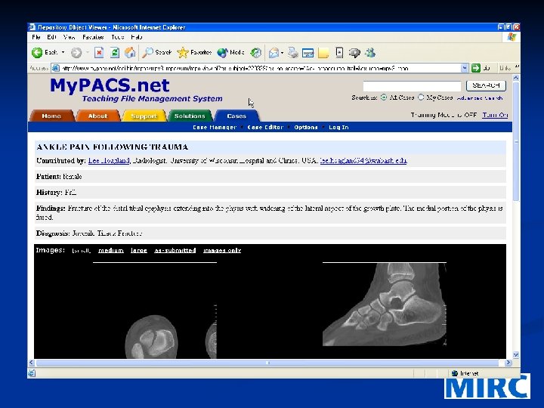Click Turn On training mode link

pos(495,115)
